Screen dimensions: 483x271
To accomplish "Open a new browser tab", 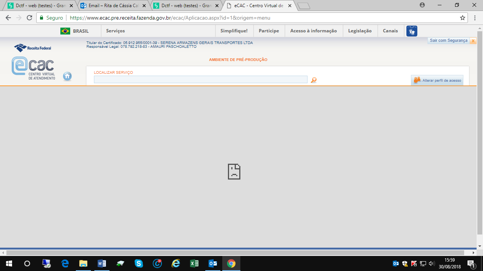I will [x=303, y=6].
